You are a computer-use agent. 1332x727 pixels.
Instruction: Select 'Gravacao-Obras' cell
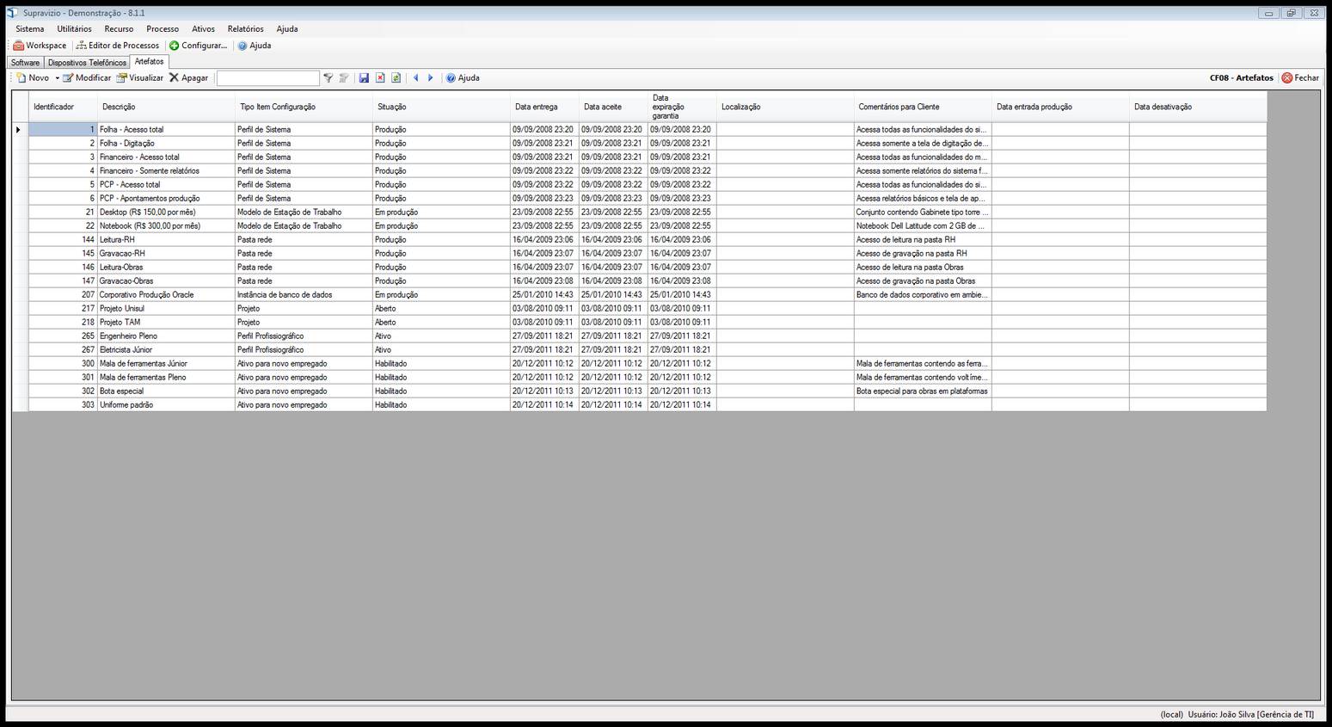166,281
